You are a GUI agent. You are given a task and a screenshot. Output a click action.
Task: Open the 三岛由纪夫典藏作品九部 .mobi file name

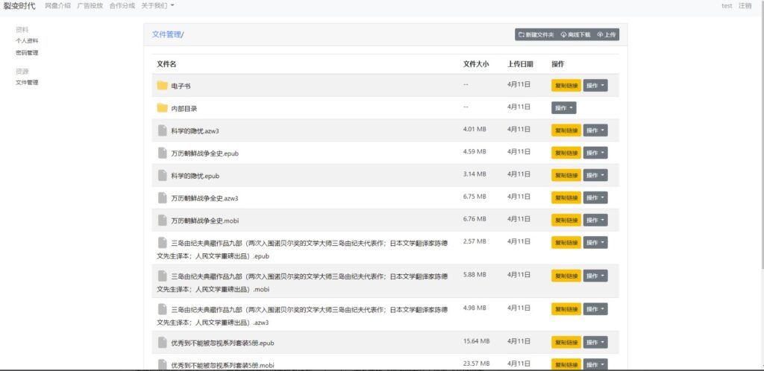[302, 282]
